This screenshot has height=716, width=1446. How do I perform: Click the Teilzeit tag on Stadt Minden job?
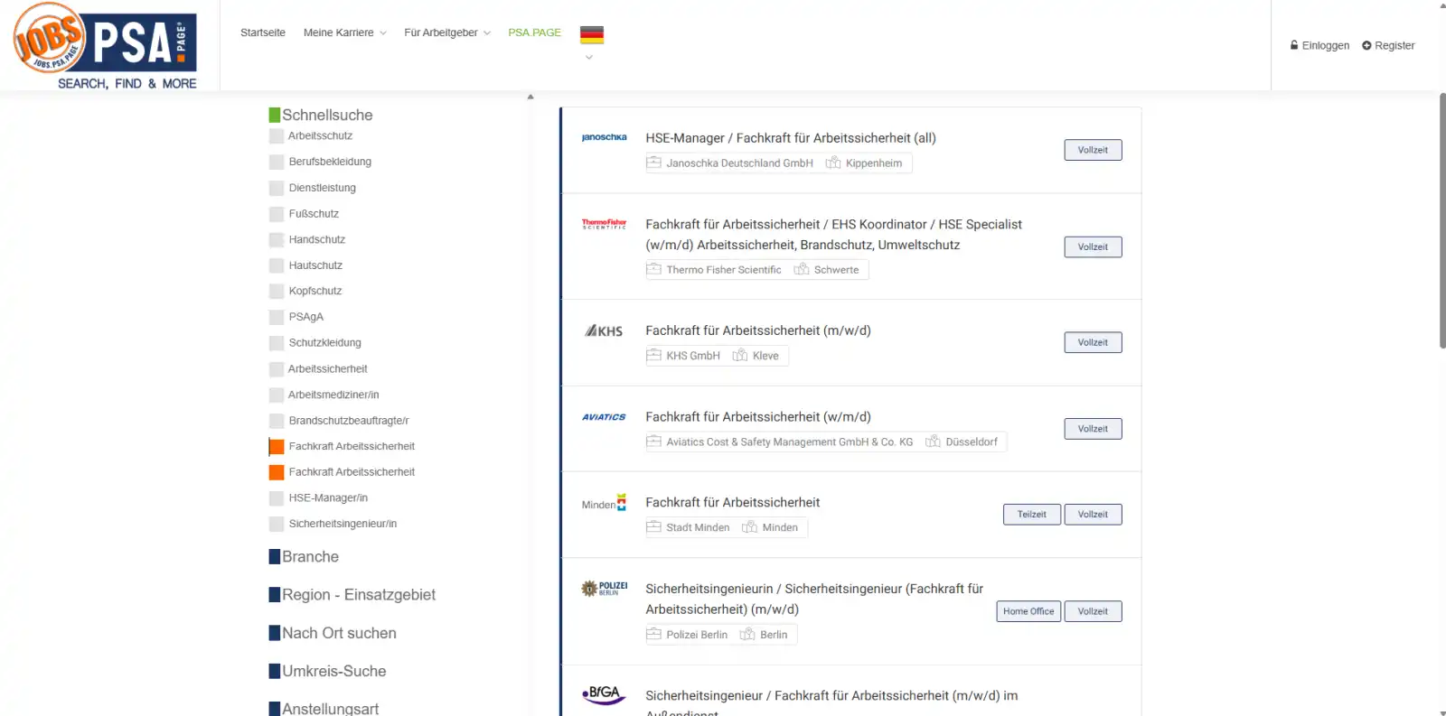[1031, 515]
